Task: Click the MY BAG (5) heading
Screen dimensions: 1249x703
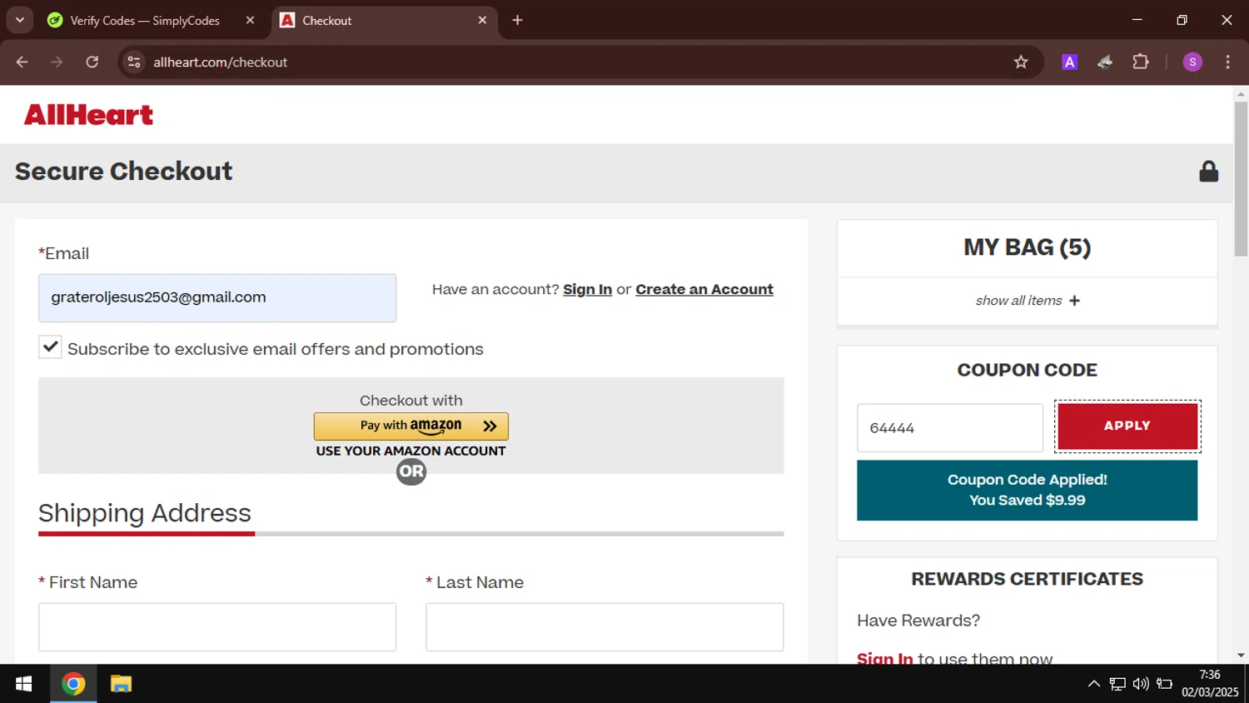Action: coord(1028,247)
